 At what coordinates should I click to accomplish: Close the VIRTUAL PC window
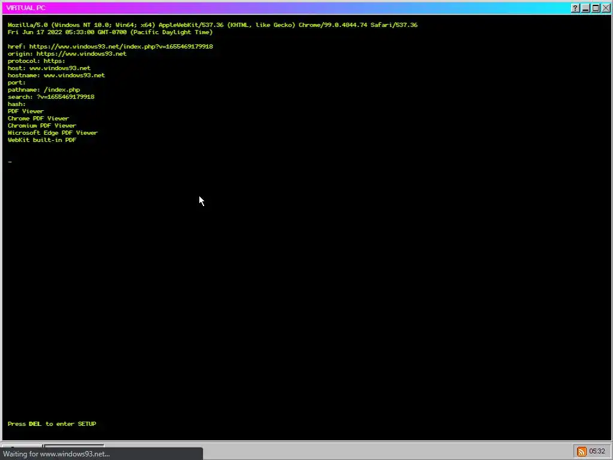point(606,8)
